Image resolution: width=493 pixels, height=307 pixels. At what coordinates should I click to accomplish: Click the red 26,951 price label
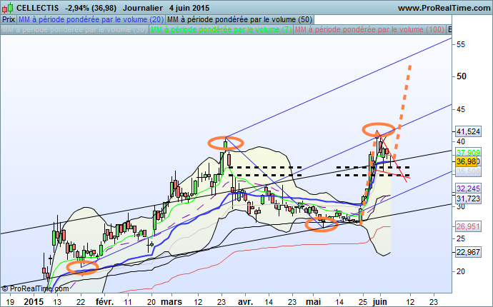tap(468, 226)
